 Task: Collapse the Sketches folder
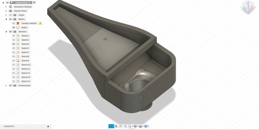[6, 32]
